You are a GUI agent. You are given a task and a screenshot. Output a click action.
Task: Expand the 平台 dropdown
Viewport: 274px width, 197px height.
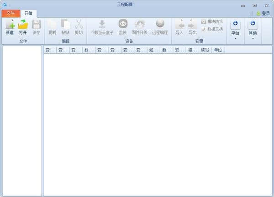(235, 29)
